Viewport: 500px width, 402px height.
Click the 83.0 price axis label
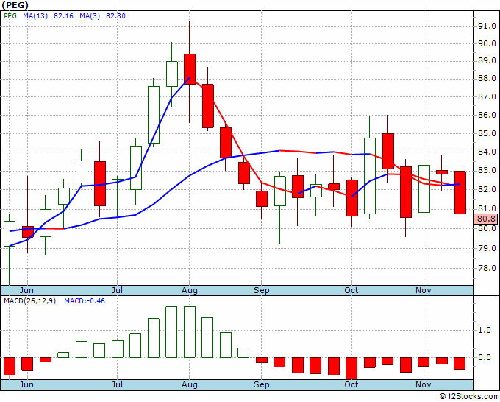[x=487, y=170]
